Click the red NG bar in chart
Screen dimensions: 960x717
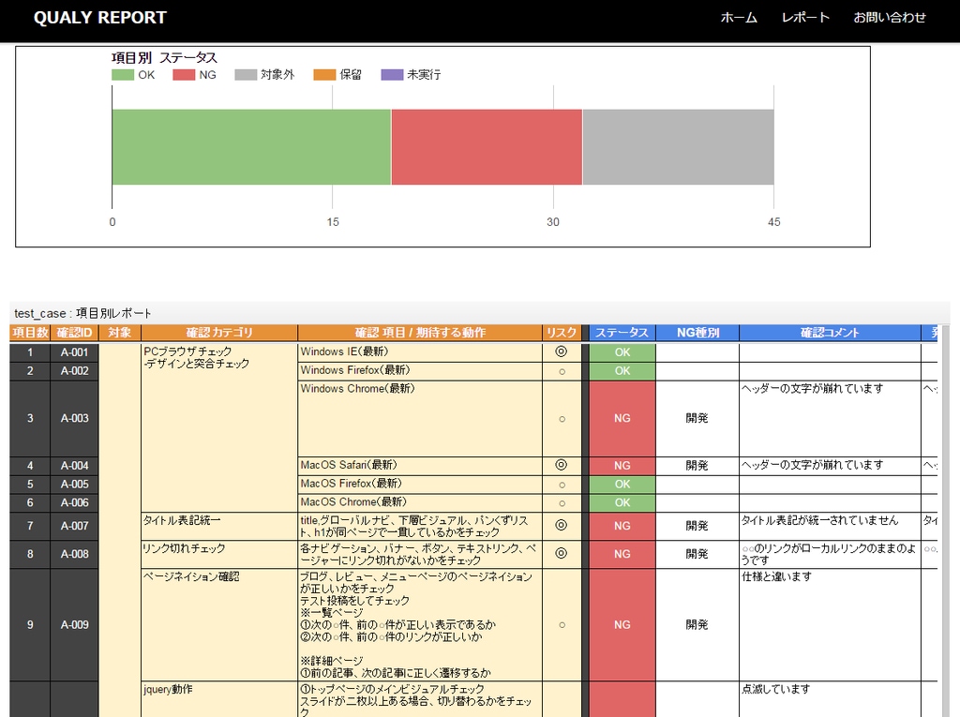pos(487,147)
